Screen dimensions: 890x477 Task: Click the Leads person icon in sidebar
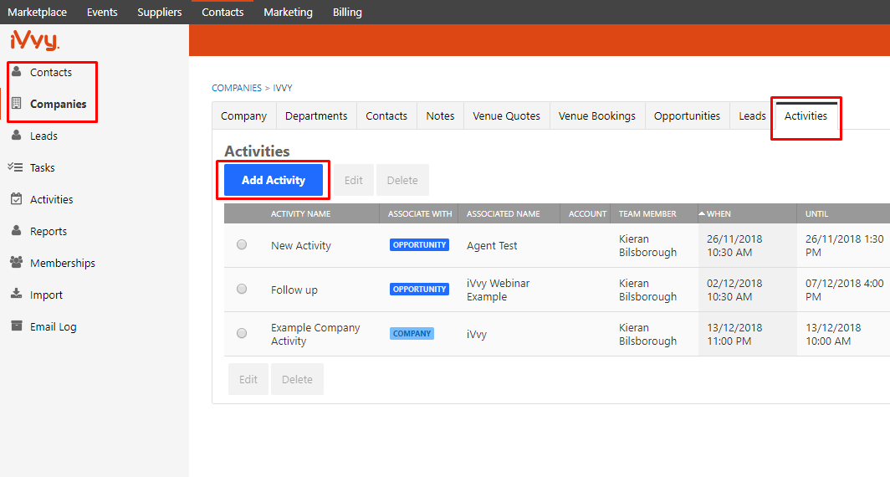coord(17,136)
